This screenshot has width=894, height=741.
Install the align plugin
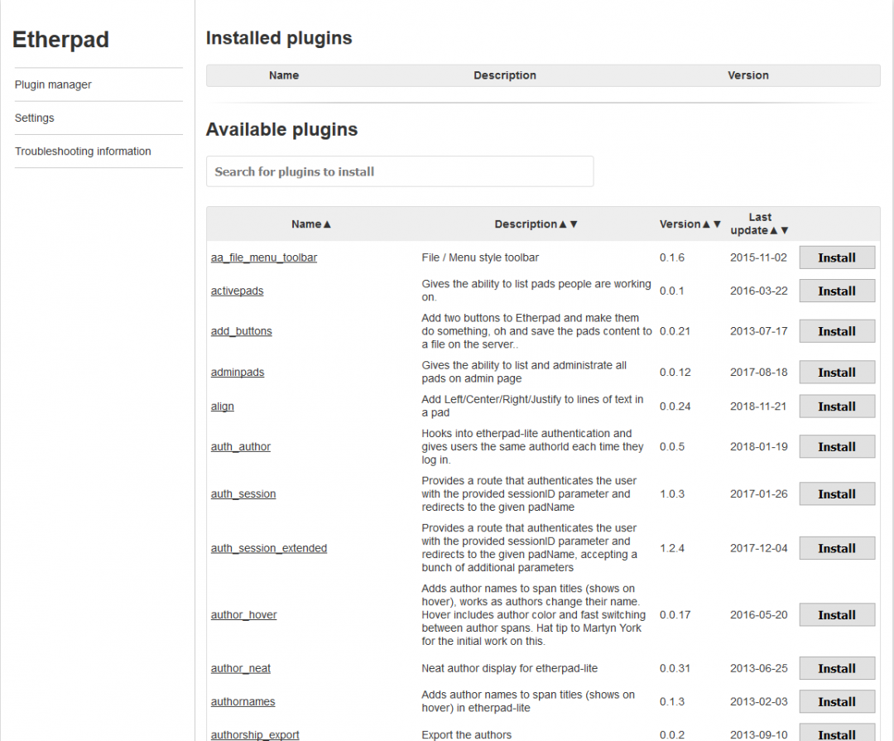(837, 406)
